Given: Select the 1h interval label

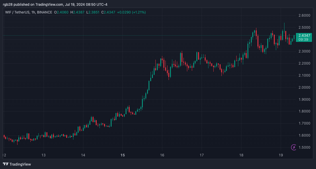Looking at the screenshot, I should tap(34, 12).
